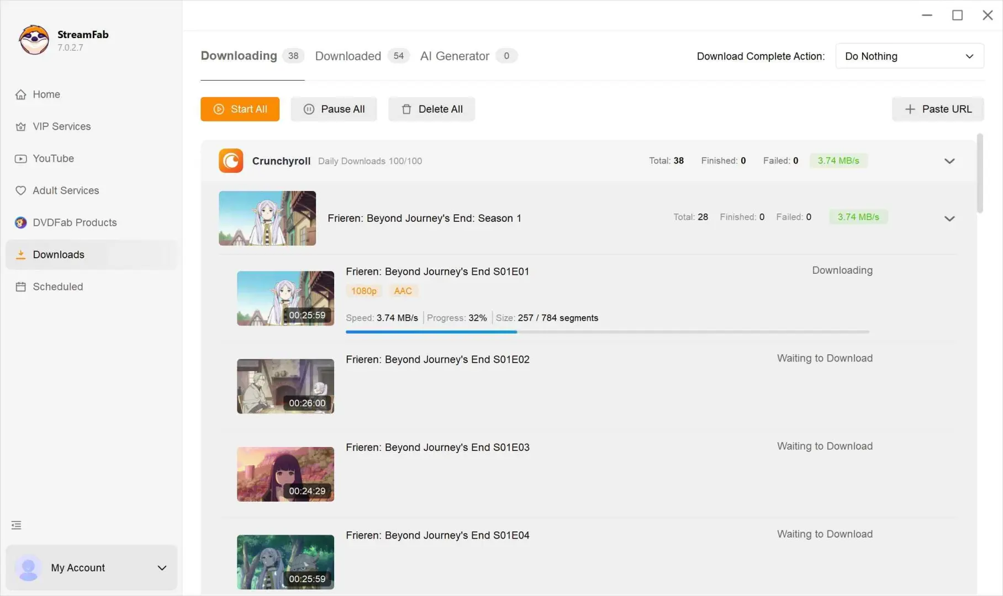Screen dimensions: 1003x596
Task: Click the StreamFab sloth logo
Action: (34, 40)
